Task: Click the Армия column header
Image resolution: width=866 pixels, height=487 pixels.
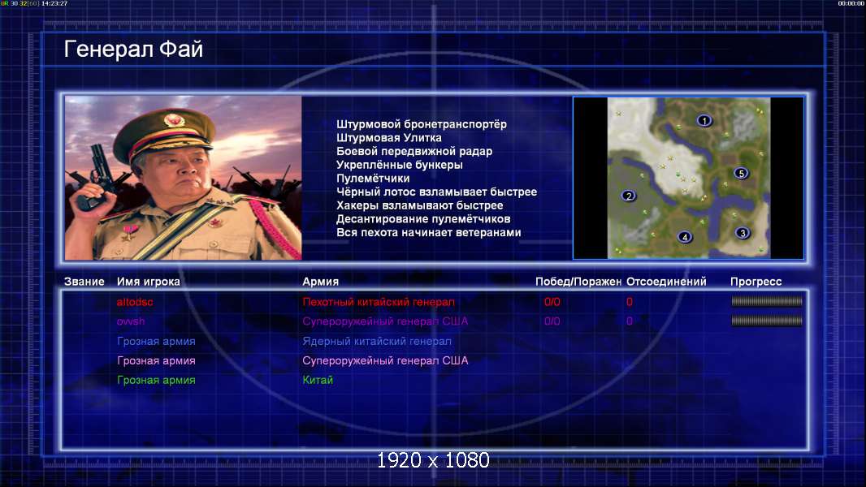Action: click(320, 282)
